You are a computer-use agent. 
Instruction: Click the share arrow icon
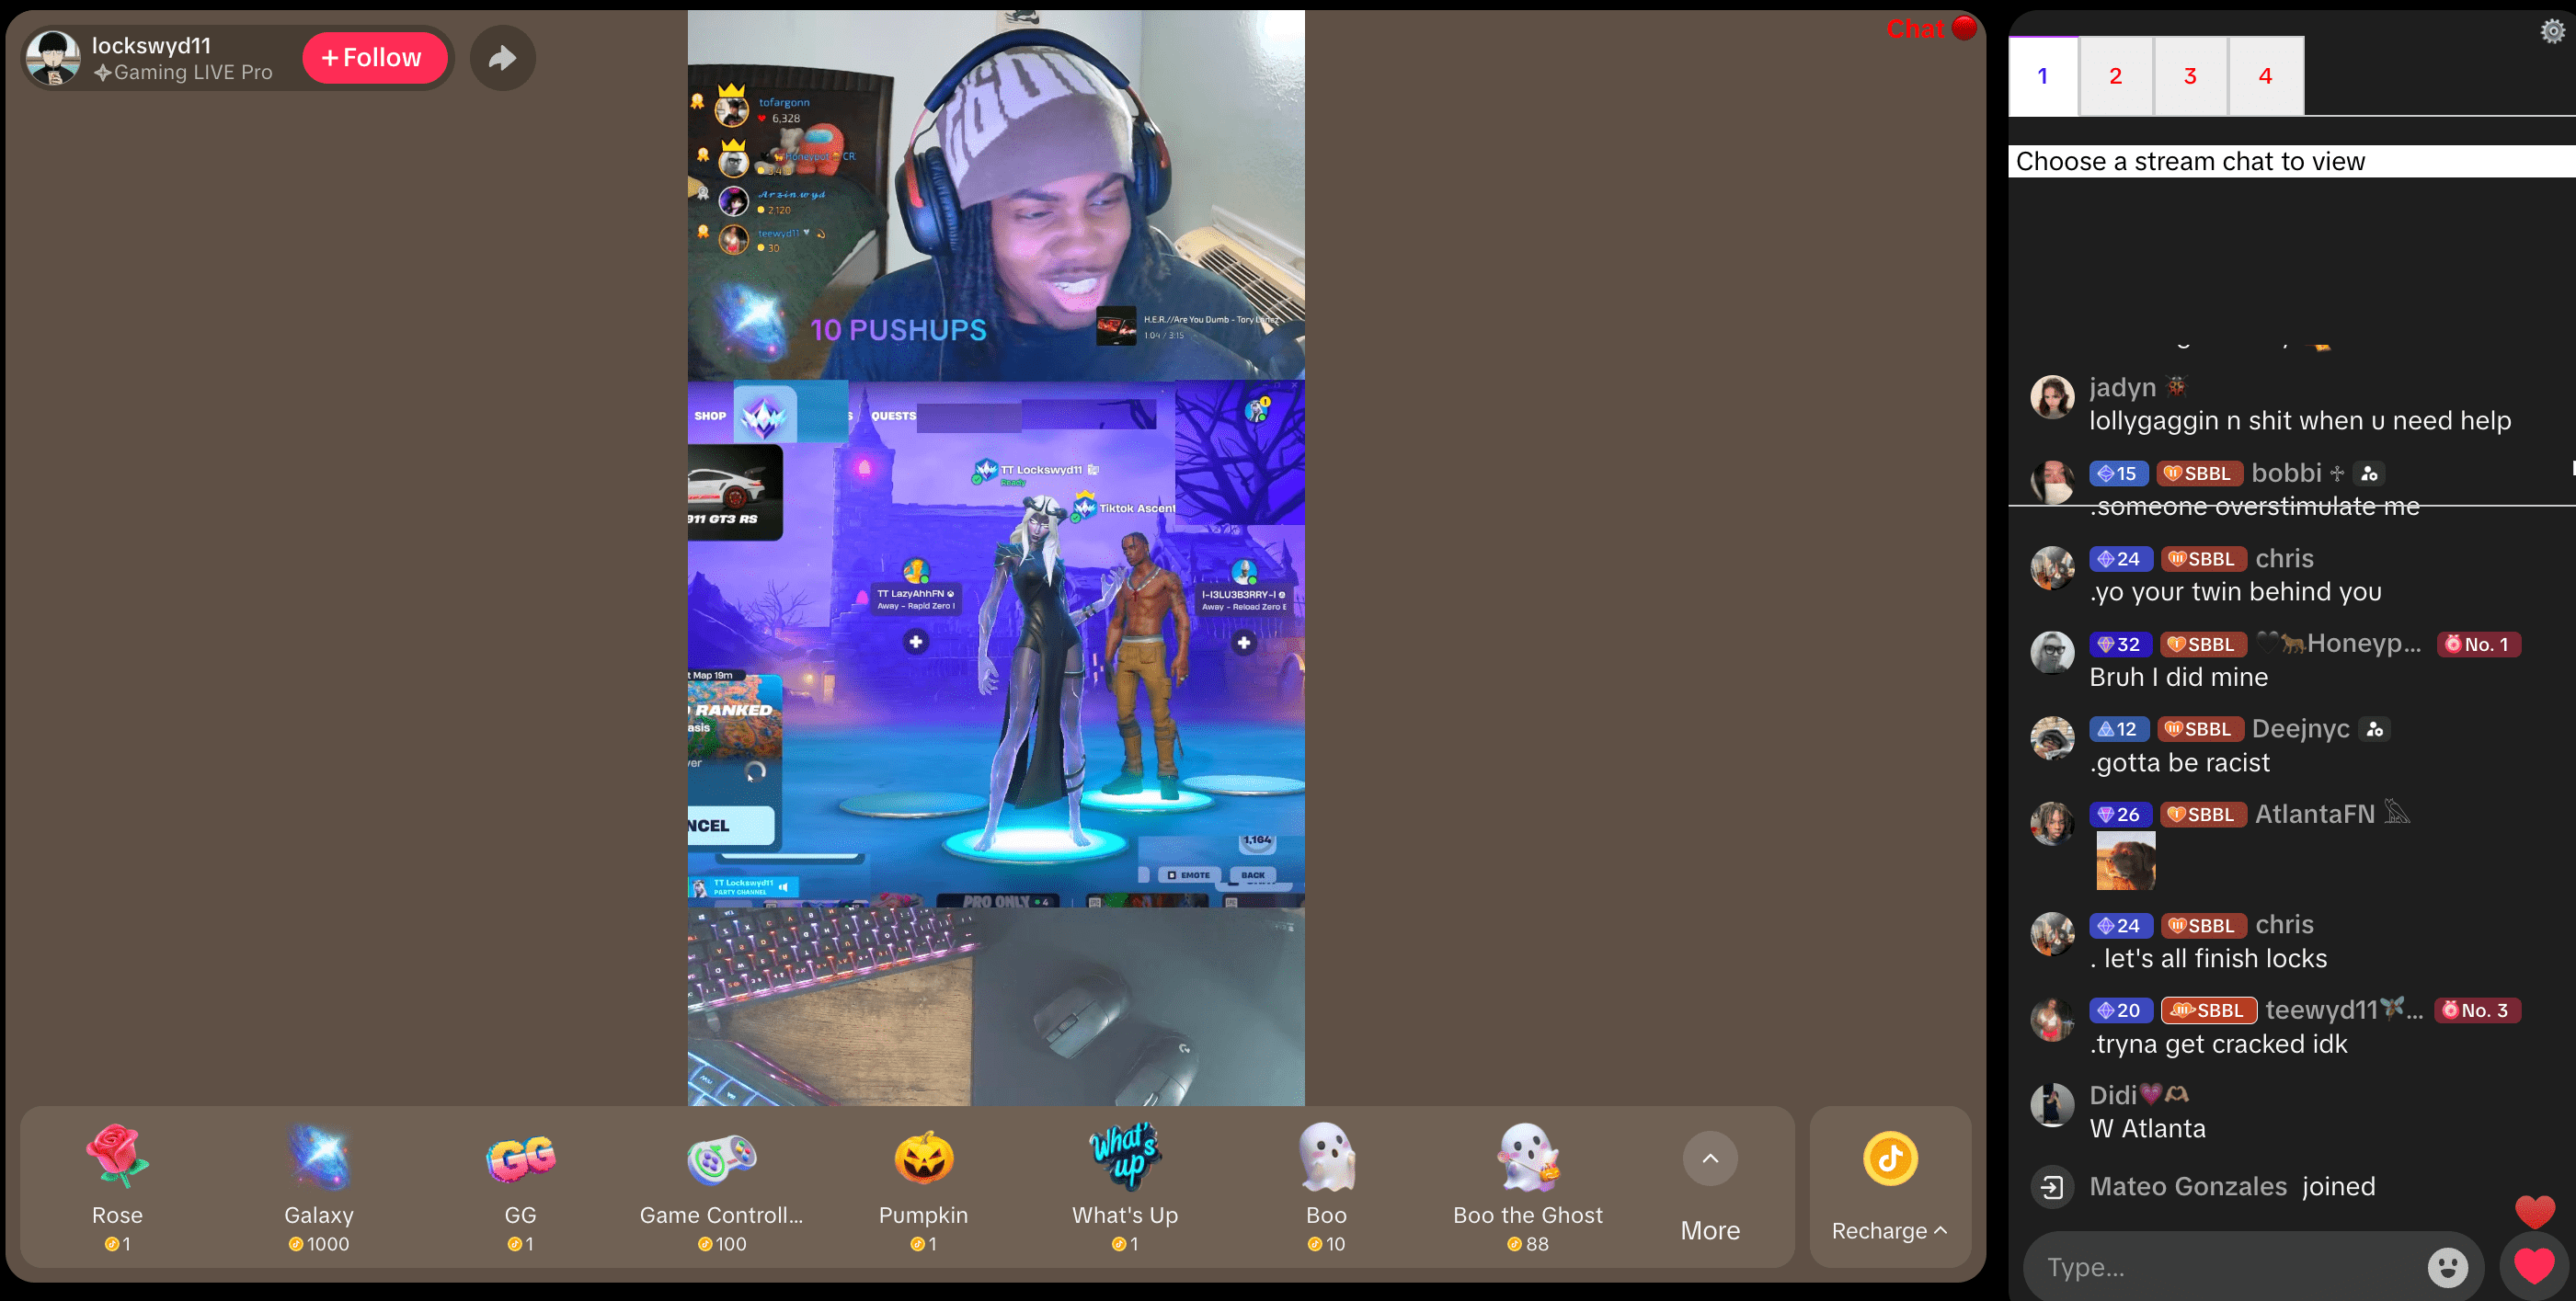502,58
